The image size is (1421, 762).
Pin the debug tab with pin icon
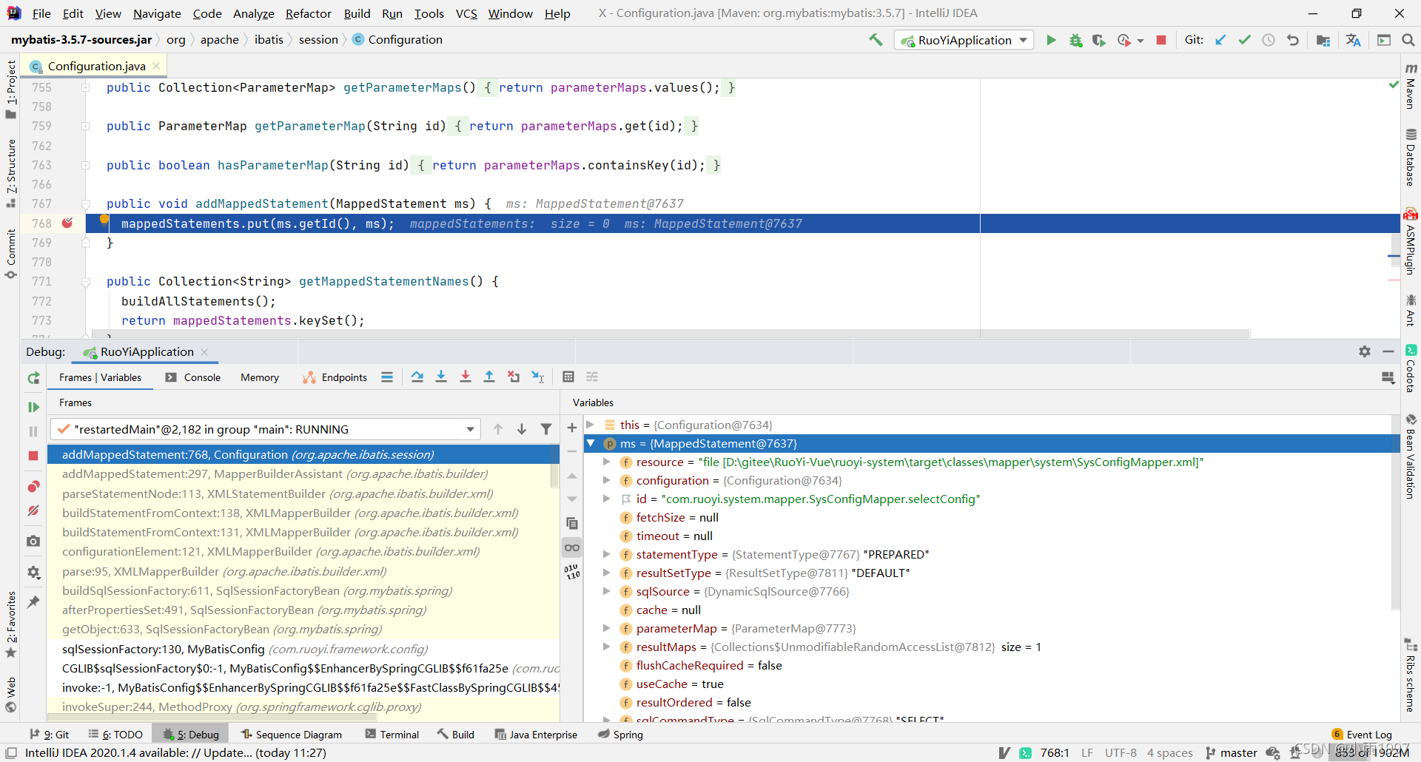(33, 602)
